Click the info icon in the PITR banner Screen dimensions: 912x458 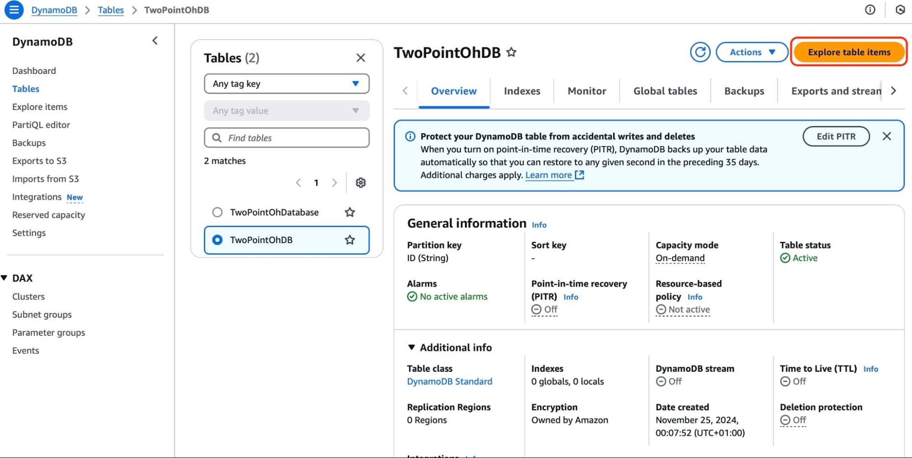coord(410,136)
